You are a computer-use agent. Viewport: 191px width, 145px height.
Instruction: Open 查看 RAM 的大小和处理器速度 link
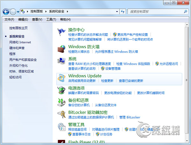coord(89,64)
